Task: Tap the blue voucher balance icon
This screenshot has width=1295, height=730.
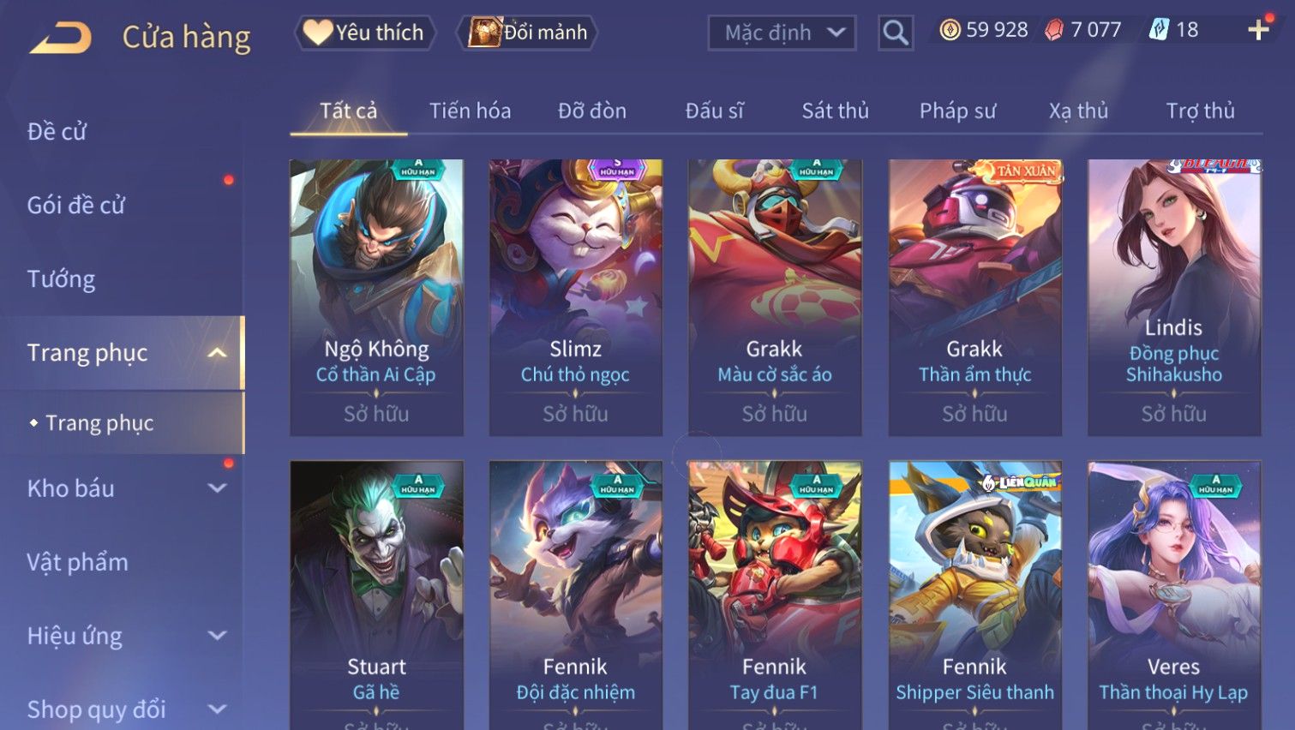Action: click(1159, 30)
